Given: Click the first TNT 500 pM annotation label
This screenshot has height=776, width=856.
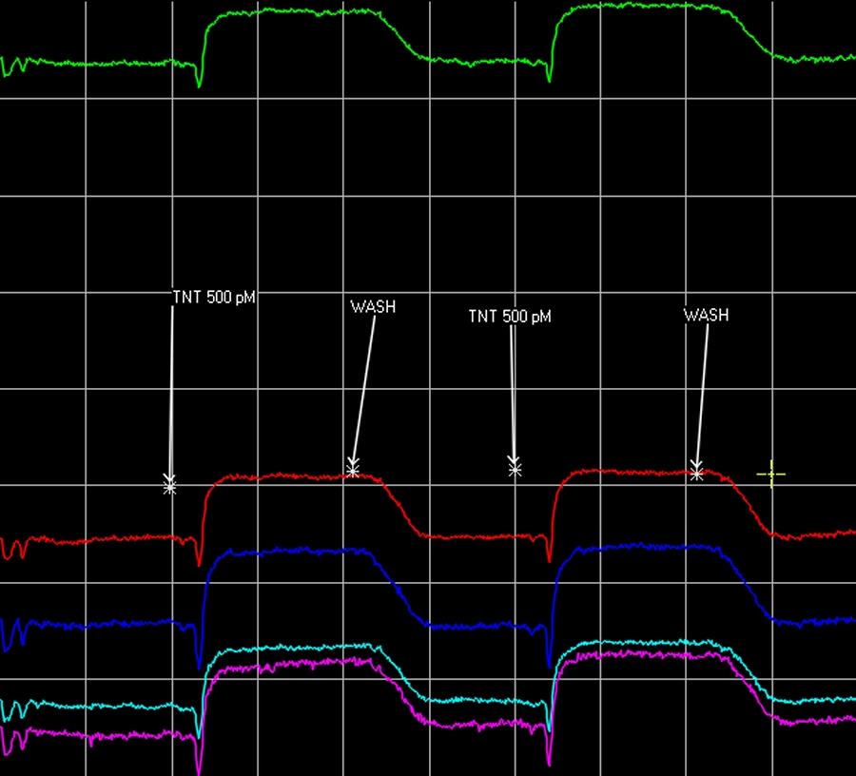Looking at the screenshot, I should click(214, 297).
